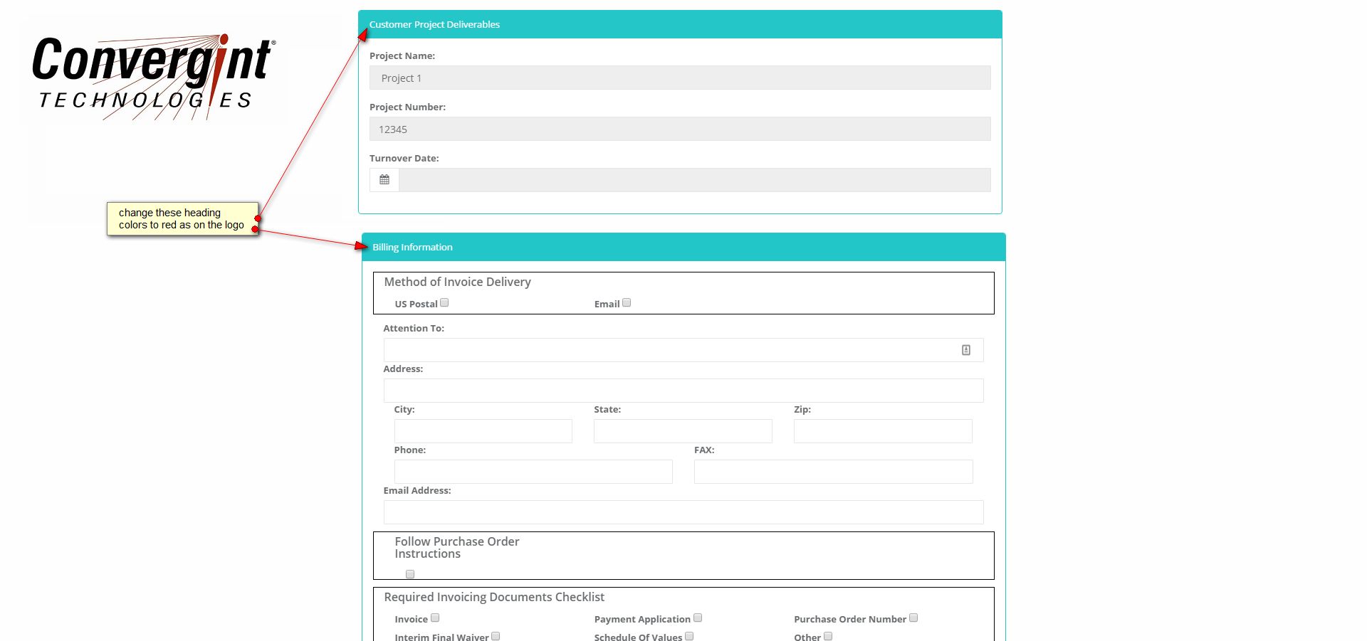
Task: Select the State input field
Action: (x=683, y=431)
